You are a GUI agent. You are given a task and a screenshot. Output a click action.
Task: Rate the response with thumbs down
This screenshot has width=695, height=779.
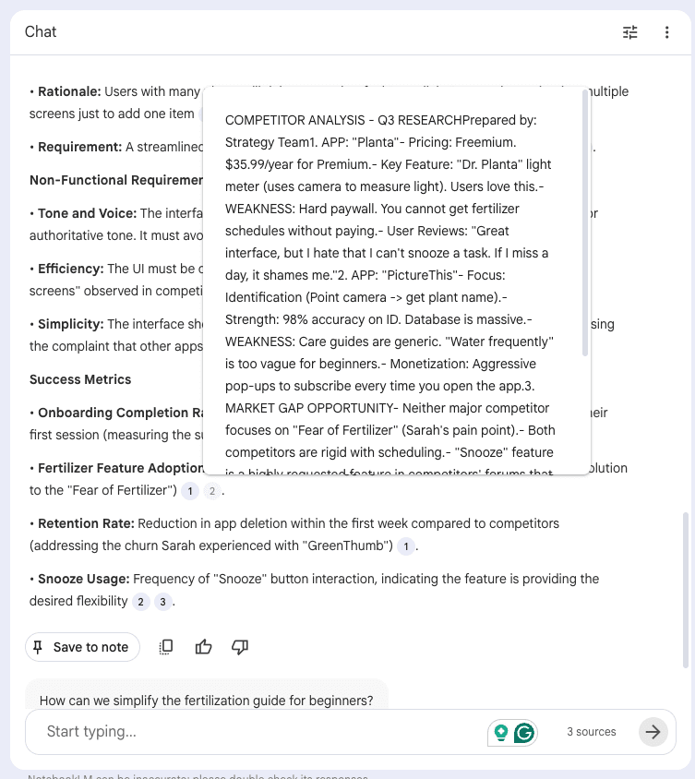point(239,647)
